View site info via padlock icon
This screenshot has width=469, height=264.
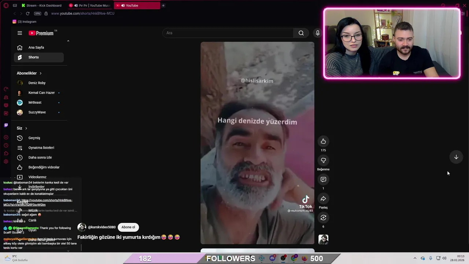[x=46, y=14]
